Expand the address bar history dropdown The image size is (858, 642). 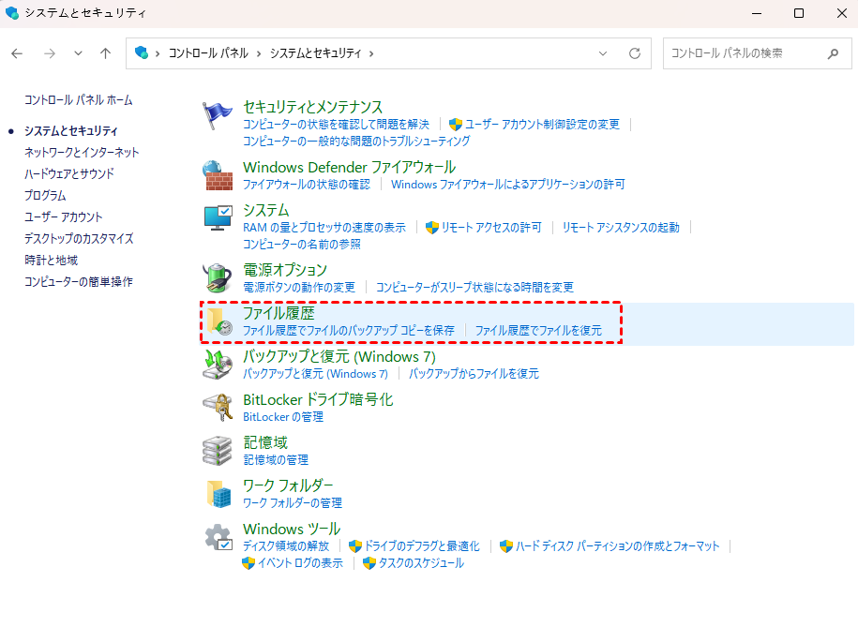click(x=602, y=53)
